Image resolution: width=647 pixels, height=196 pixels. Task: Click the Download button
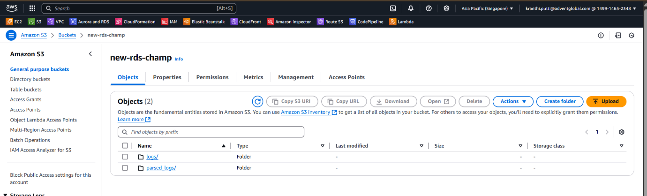pos(393,101)
